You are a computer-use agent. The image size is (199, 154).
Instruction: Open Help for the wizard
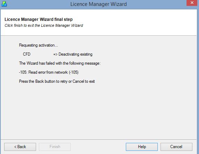[142, 147]
